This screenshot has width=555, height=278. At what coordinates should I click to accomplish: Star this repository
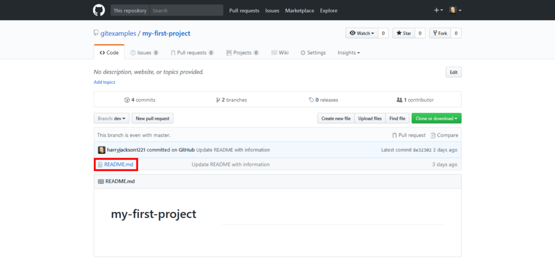404,33
